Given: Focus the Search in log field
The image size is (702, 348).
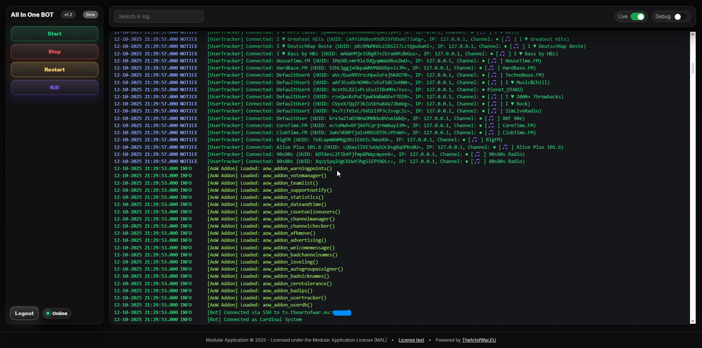Looking at the screenshot, I should (159, 16).
